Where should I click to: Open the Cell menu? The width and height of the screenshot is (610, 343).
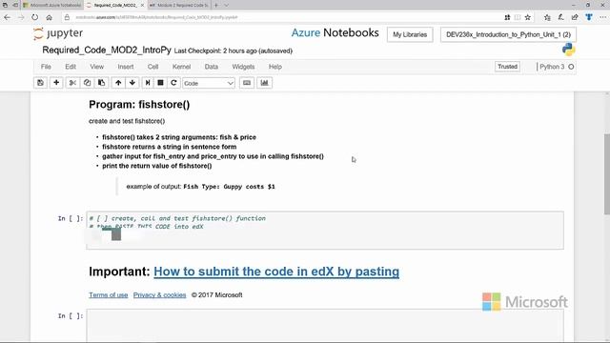pos(152,67)
